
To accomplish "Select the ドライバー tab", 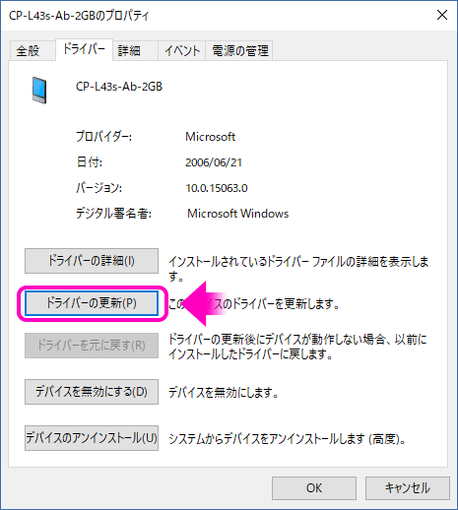I will point(84,49).
